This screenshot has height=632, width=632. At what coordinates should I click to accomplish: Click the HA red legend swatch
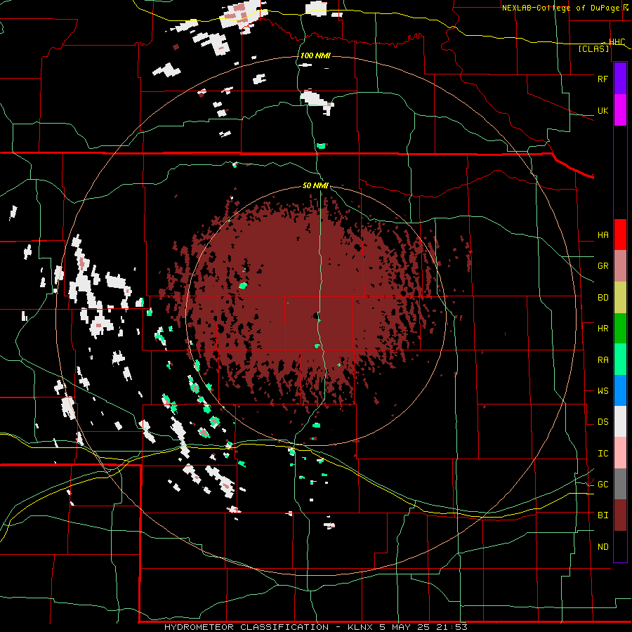tap(620, 235)
